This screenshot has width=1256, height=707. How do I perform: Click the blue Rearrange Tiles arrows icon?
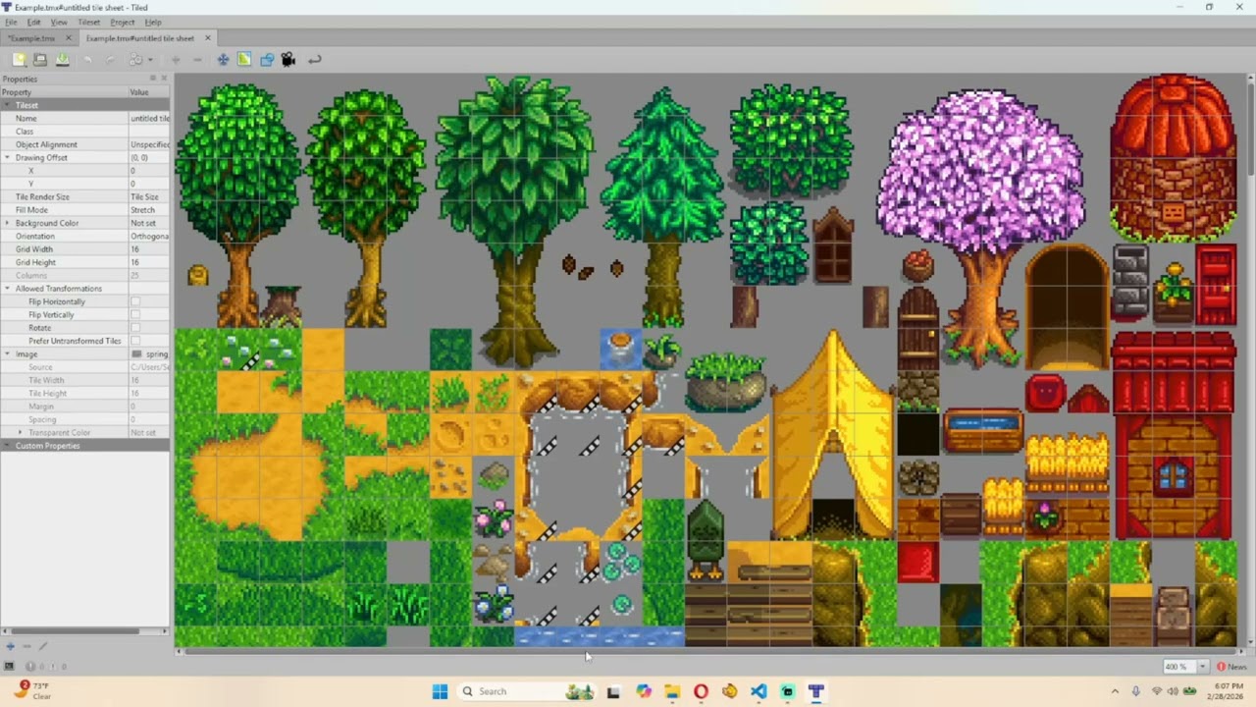(223, 60)
